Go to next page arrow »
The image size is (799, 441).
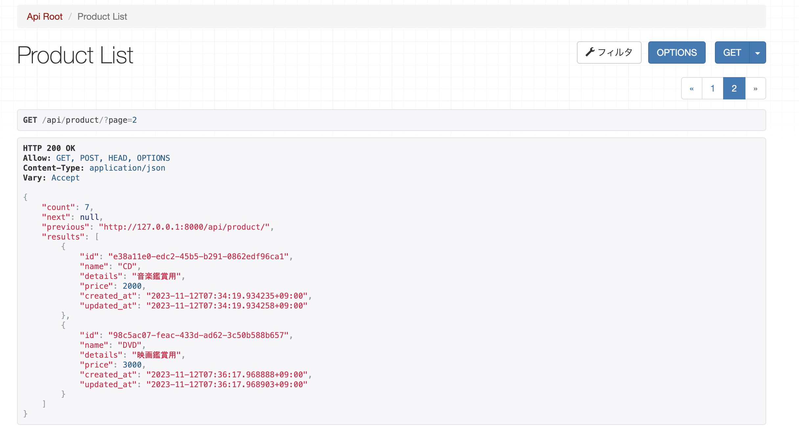[755, 89]
